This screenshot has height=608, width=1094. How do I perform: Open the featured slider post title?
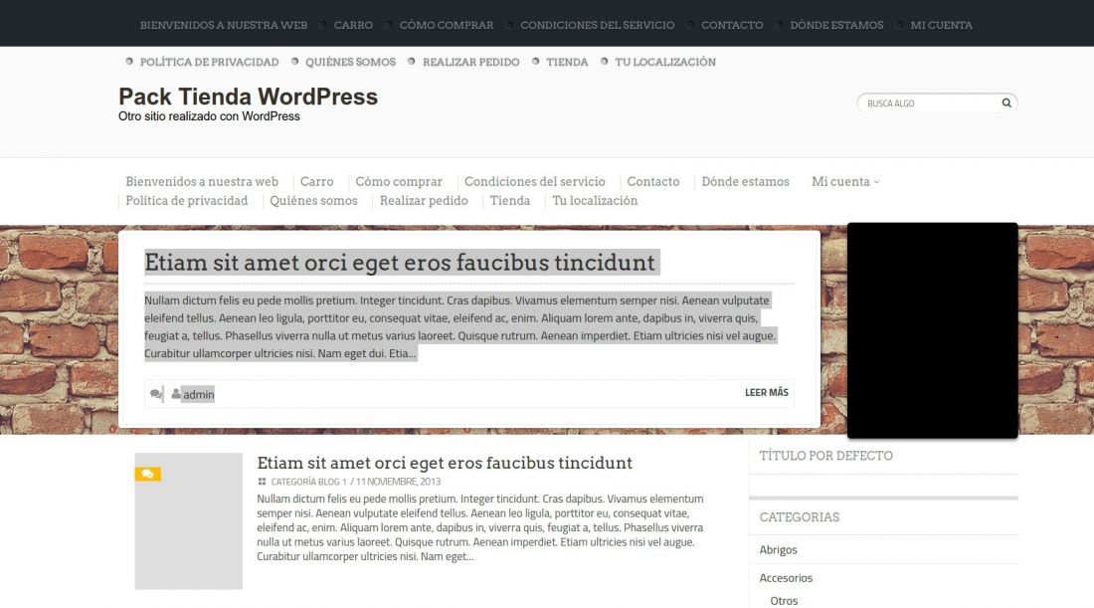tap(400, 263)
